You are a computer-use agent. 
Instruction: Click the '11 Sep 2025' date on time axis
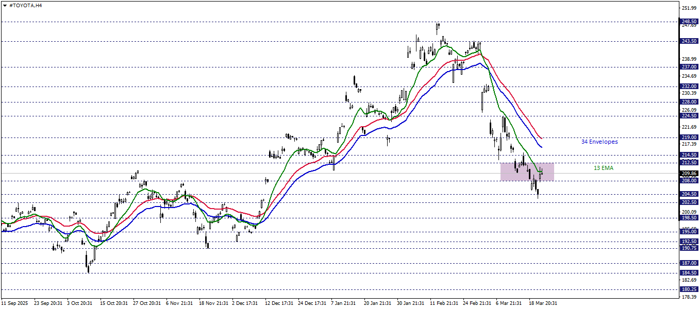[x=15, y=303]
